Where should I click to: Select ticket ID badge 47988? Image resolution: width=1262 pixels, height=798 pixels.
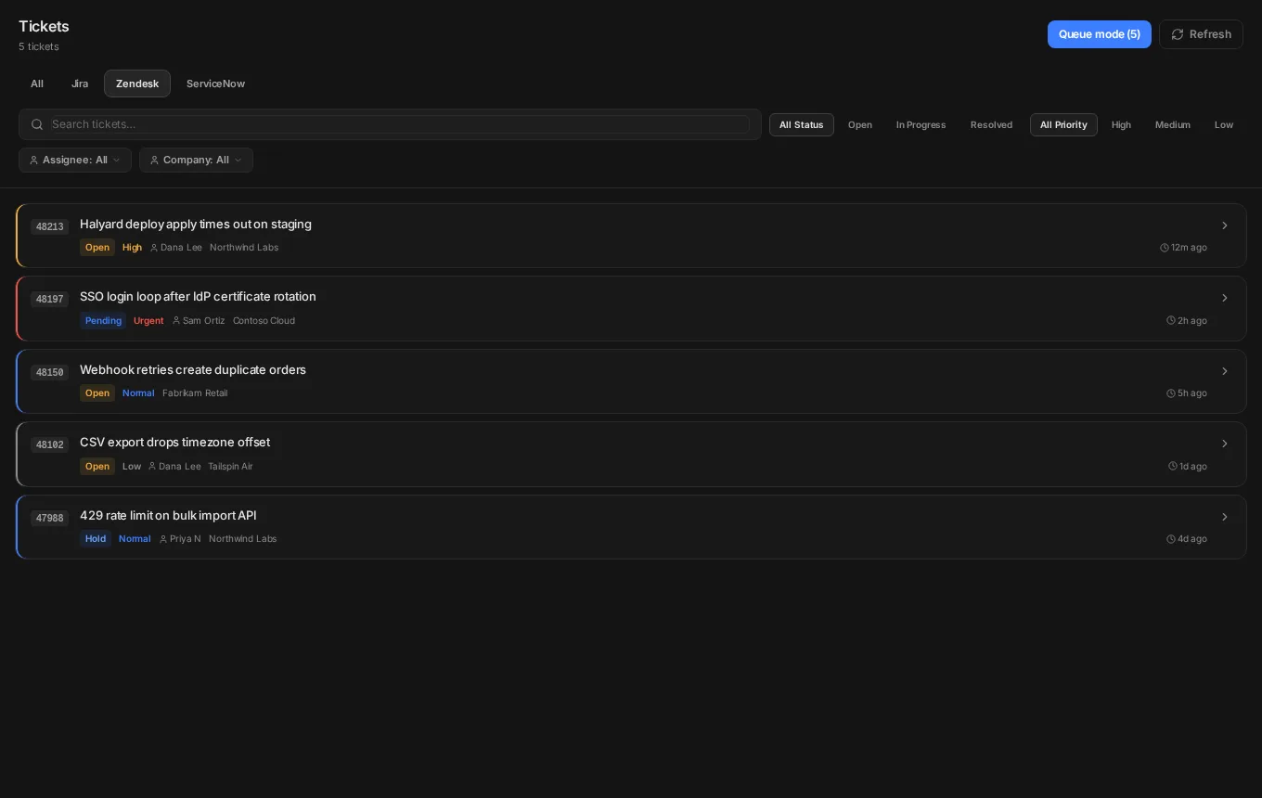[x=49, y=519]
